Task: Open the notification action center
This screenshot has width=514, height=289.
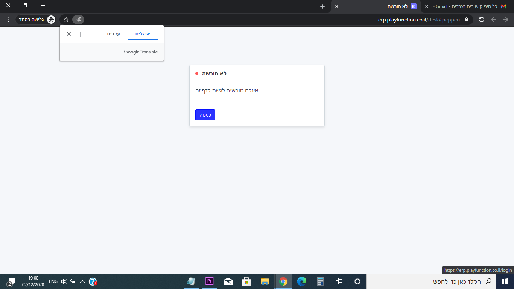Action: [11, 281]
